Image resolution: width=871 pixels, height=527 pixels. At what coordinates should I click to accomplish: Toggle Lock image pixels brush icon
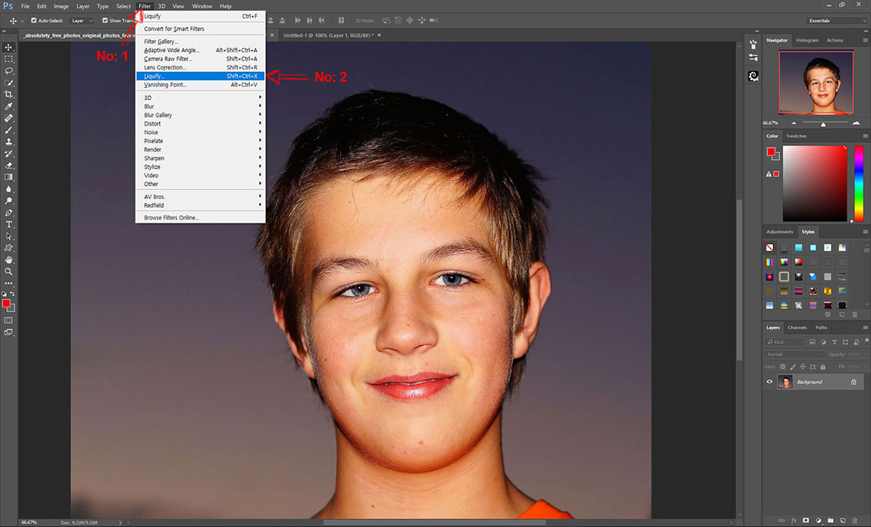[x=793, y=366]
